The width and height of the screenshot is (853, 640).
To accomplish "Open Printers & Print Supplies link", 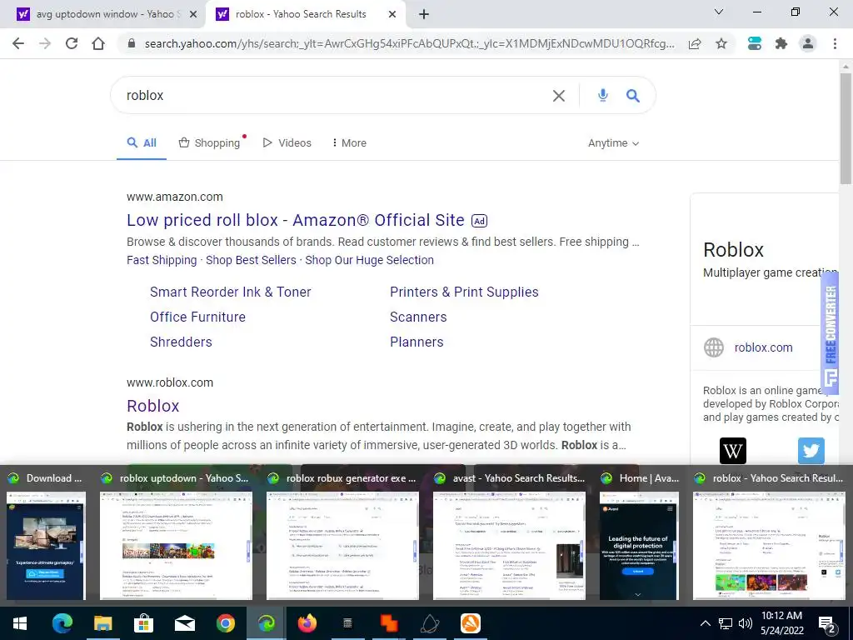I will (464, 292).
